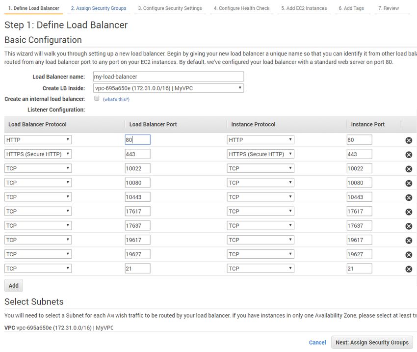The height and width of the screenshot is (352, 417).
Task: Remove the TCP 10022 listener row
Action: [x=409, y=169]
